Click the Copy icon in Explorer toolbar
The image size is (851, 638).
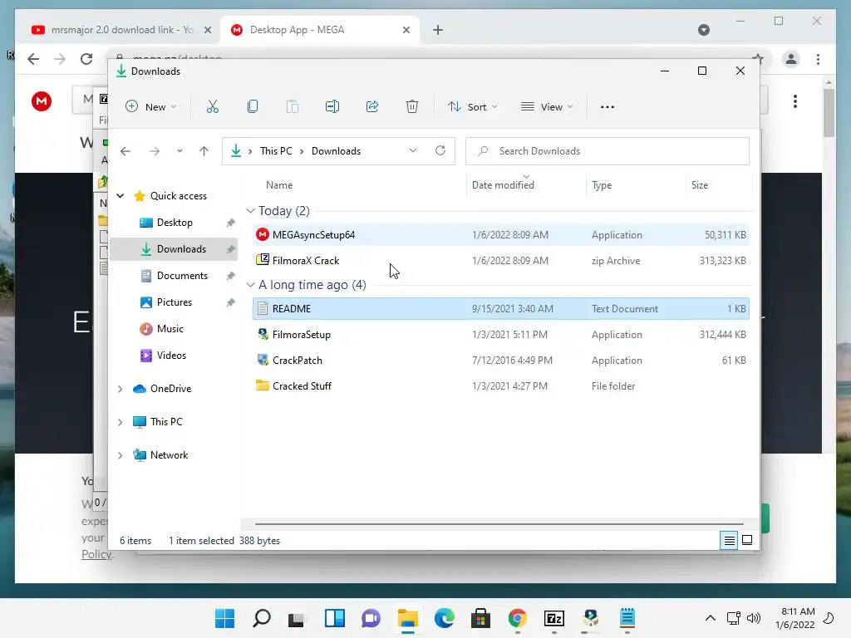(x=253, y=107)
